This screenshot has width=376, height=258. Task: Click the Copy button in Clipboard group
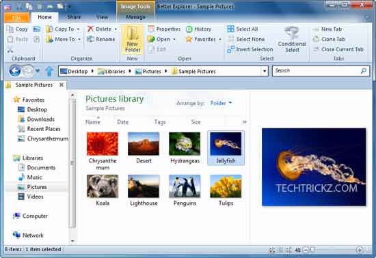point(17,29)
